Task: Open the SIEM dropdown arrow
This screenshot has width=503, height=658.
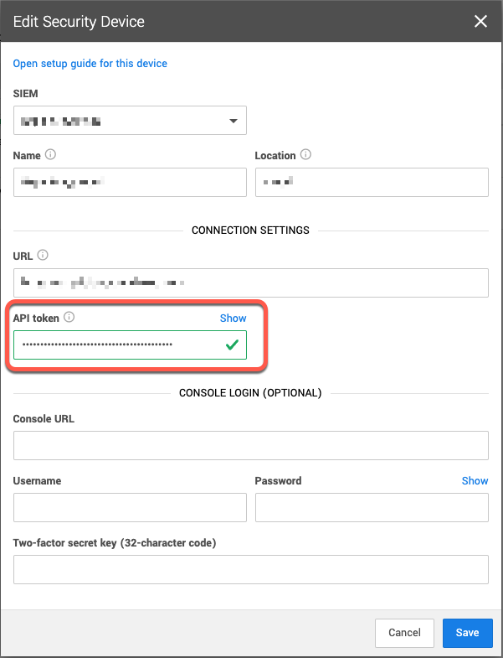Action: click(x=234, y=121)
